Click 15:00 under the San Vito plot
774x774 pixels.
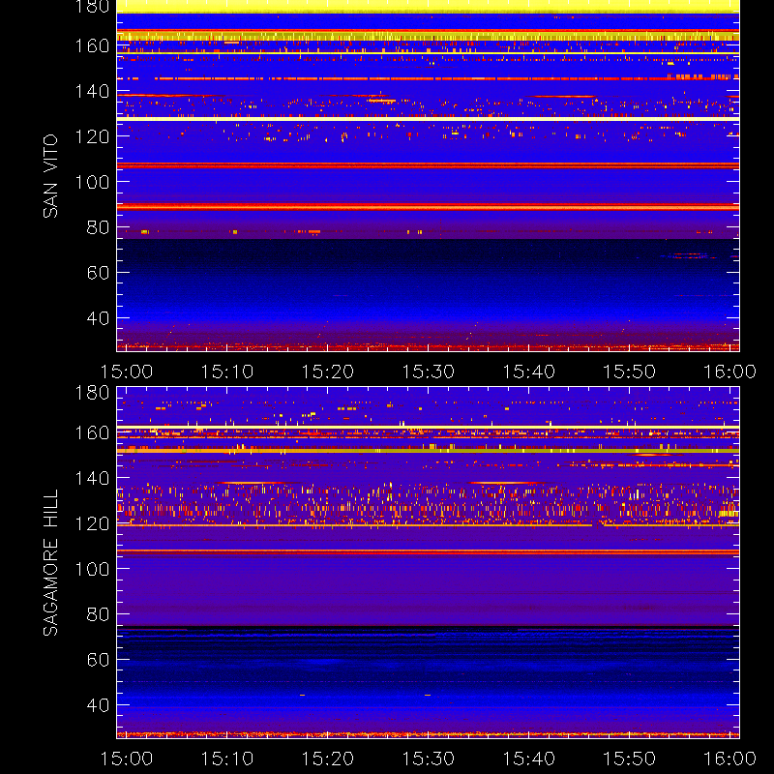(127, 372)
